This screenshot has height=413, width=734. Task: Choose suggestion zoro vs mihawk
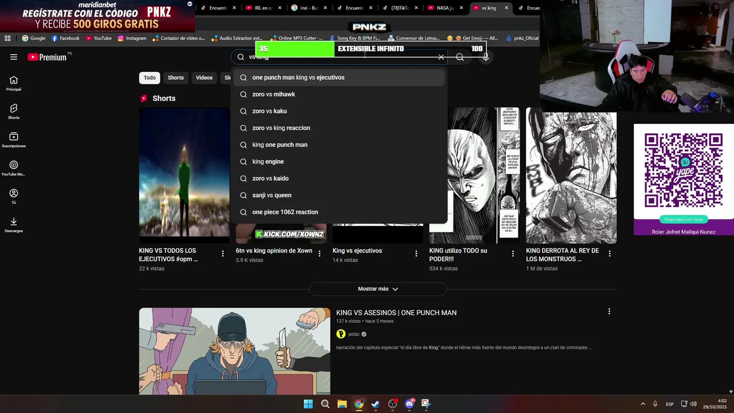coord(338,94)
